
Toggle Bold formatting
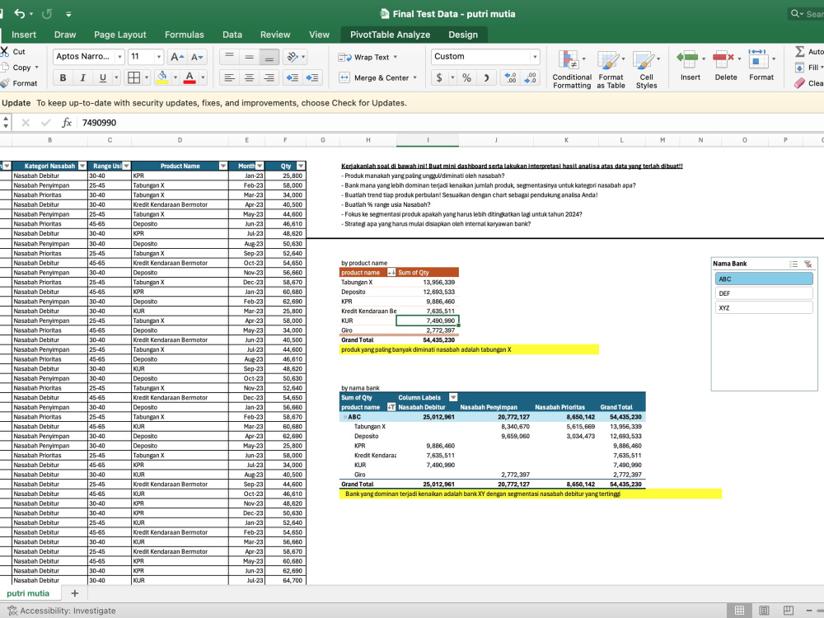(63, 77)
